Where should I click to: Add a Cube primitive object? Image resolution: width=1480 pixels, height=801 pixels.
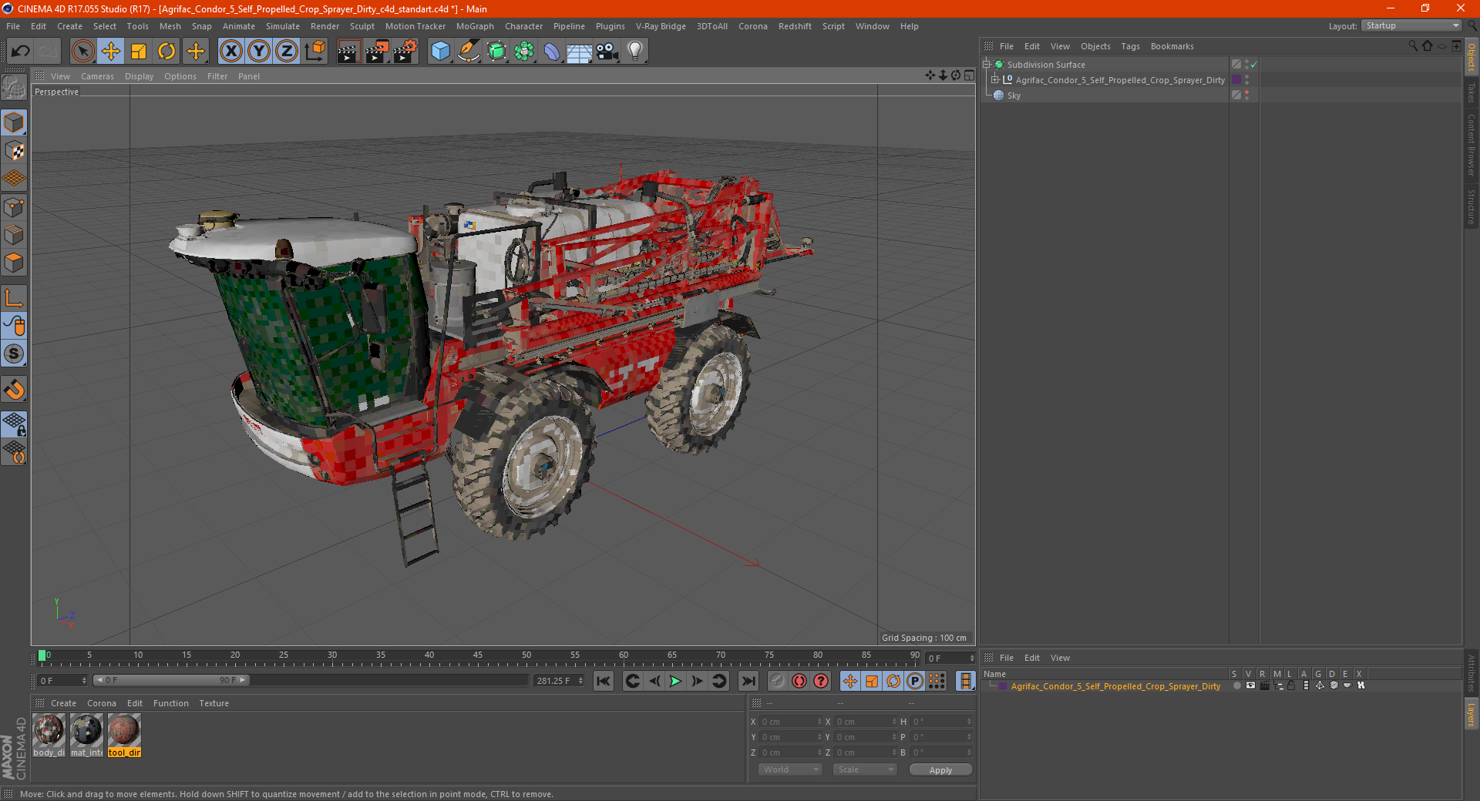(440, 52)
